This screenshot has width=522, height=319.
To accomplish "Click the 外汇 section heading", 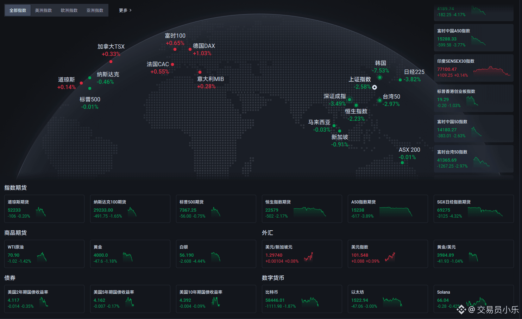I will (x=268, y=233).
